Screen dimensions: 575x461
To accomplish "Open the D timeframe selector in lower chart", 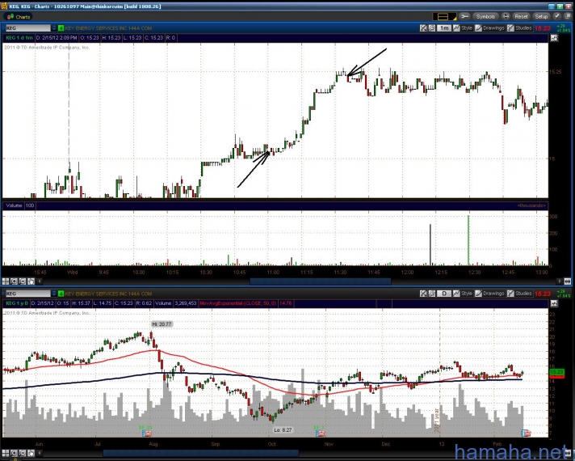I will point(443,294).
